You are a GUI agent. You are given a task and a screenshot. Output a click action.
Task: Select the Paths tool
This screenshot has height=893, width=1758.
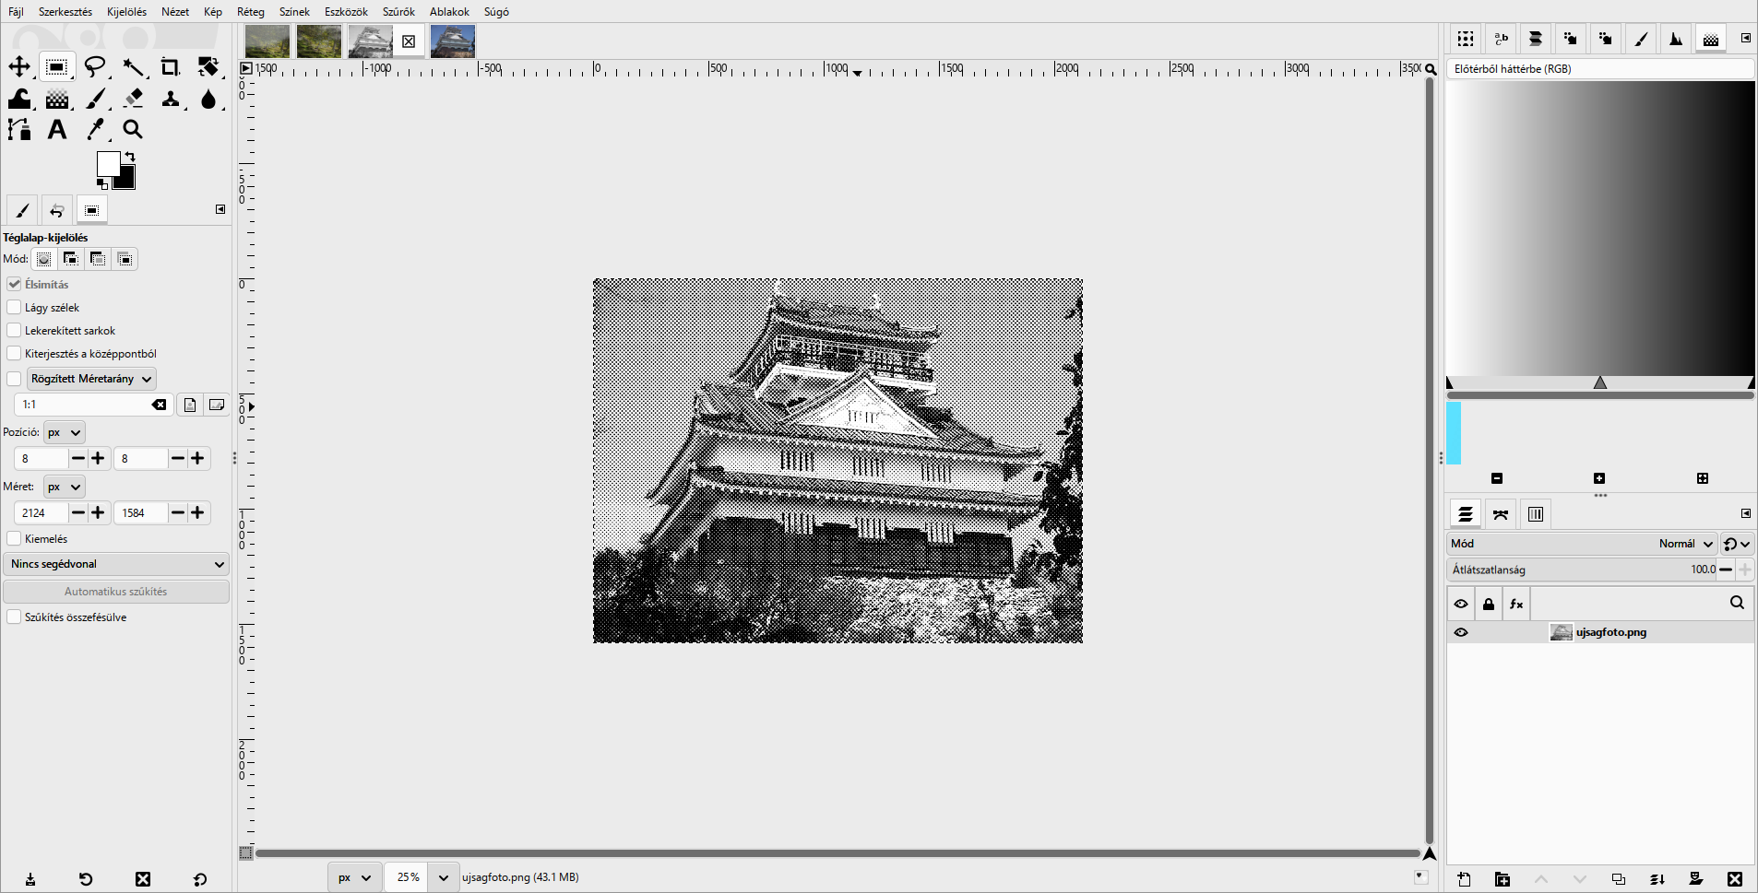pyautogui.click(x=19, y=130)
